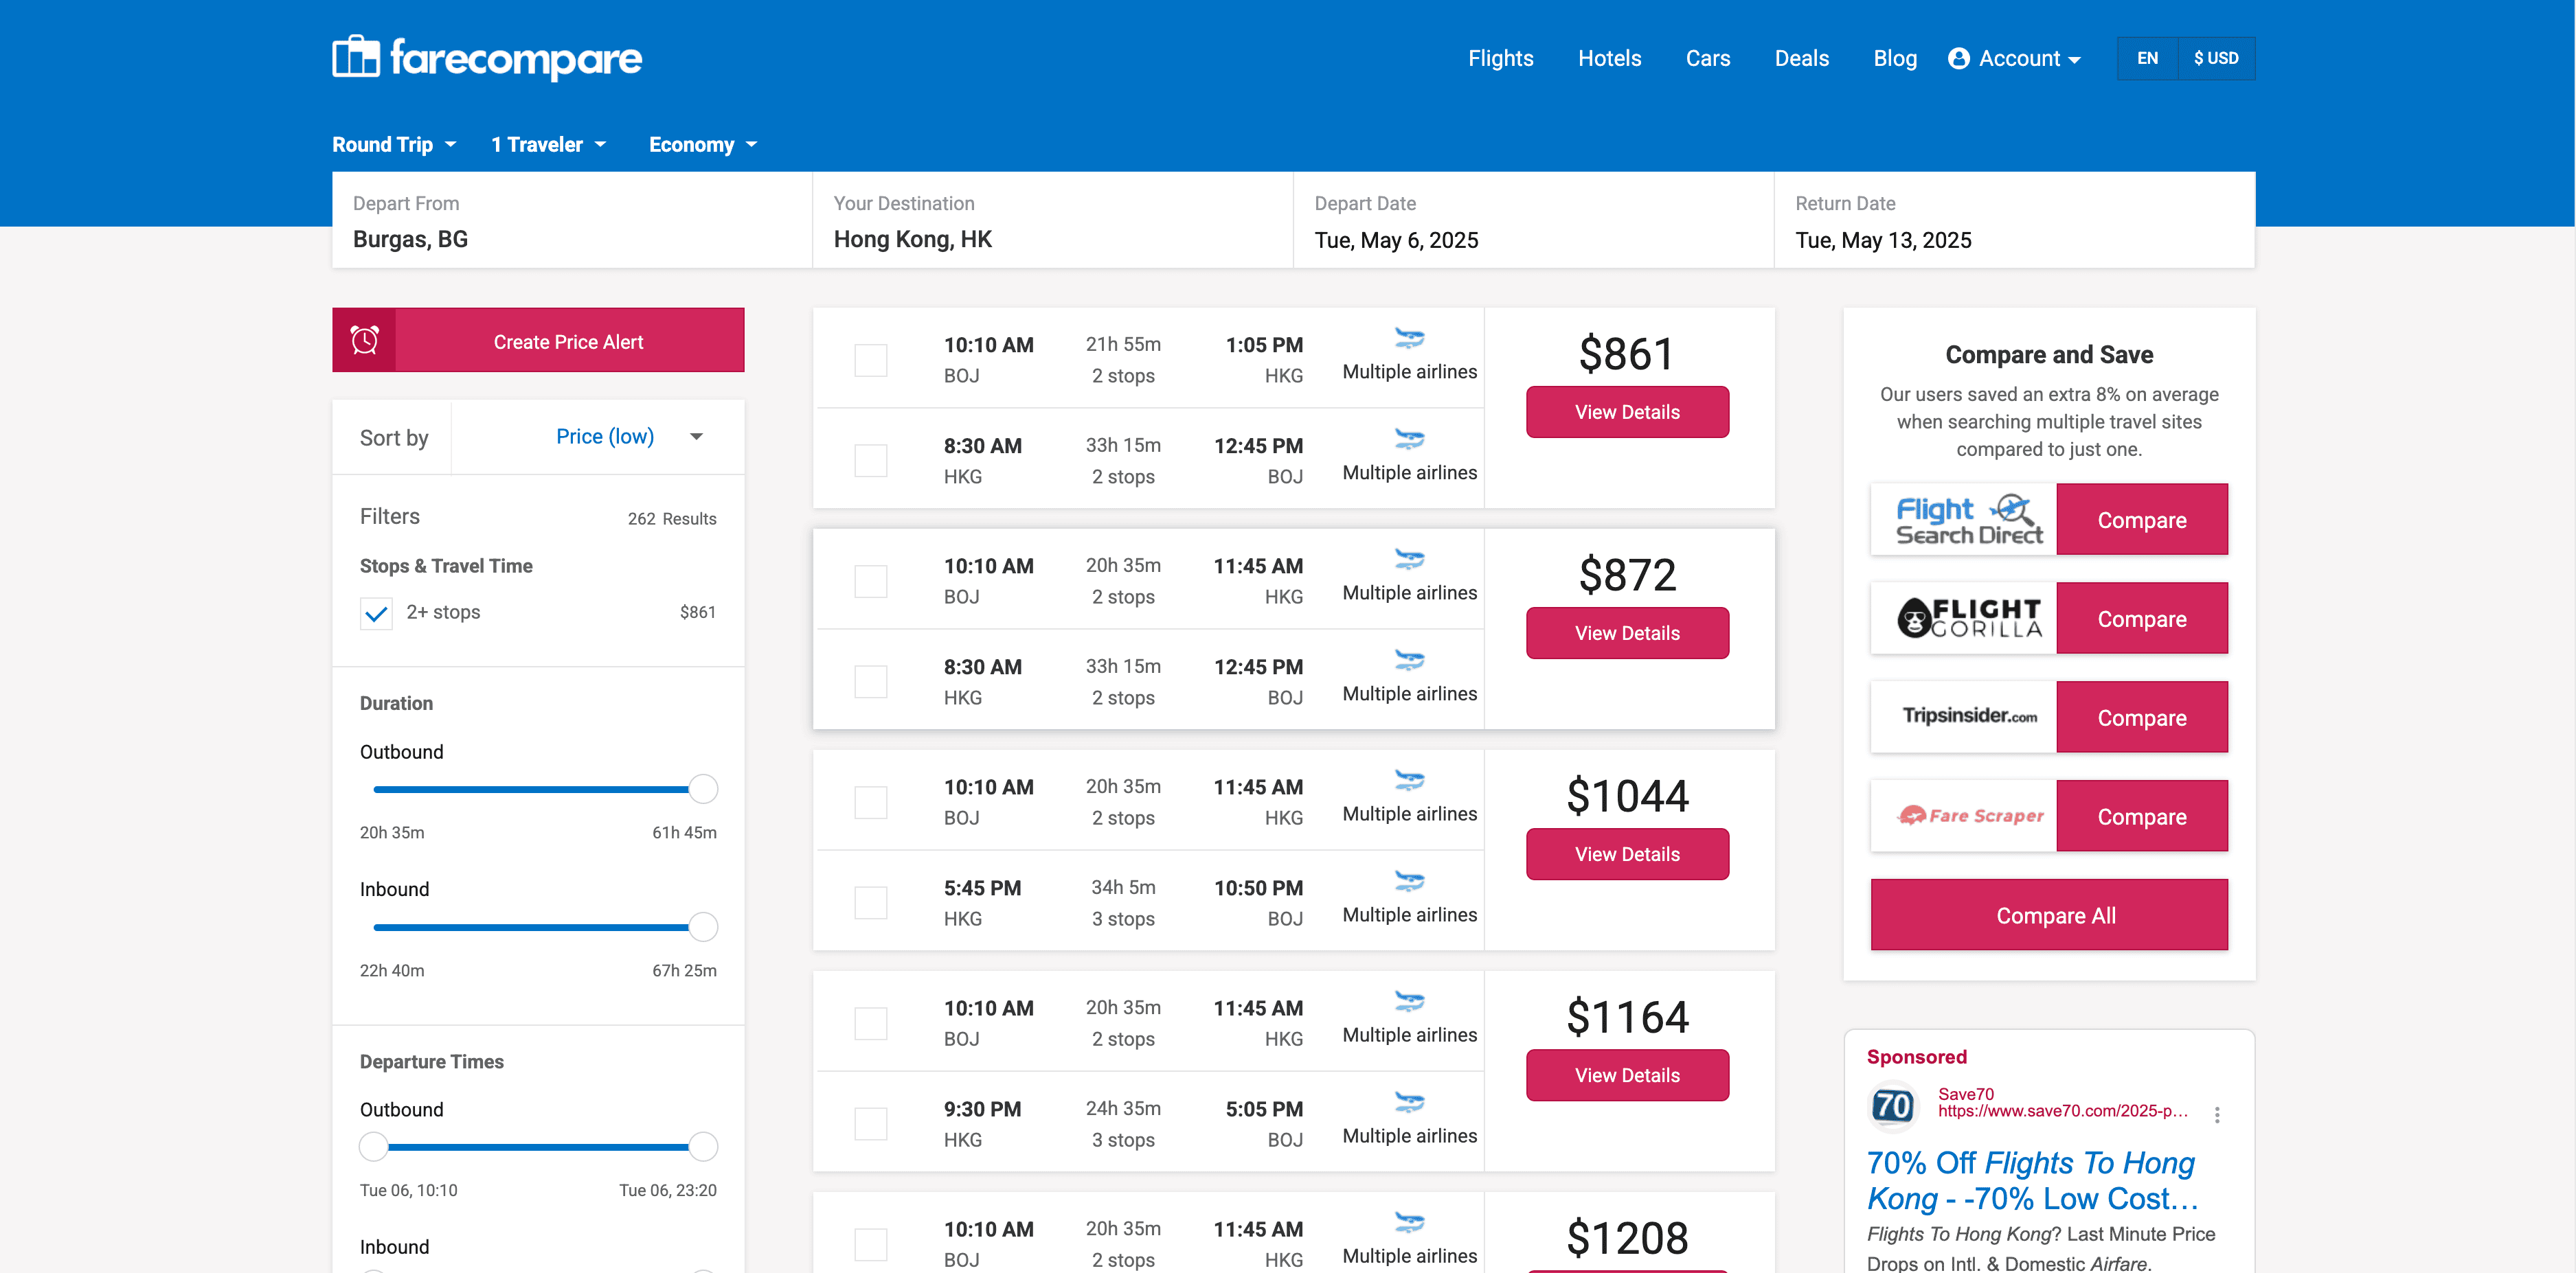Open the sponsored ad options three-dot icon
This screenshot has height=1273, width=2576.
click(2216, 1115)
